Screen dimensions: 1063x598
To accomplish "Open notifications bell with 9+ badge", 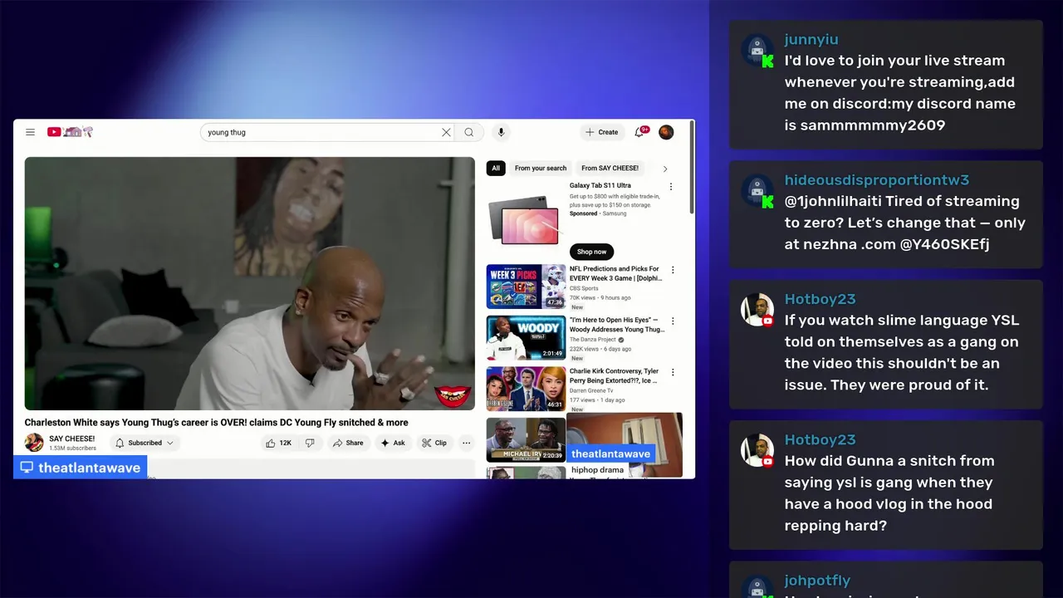I will coord(639,132).
